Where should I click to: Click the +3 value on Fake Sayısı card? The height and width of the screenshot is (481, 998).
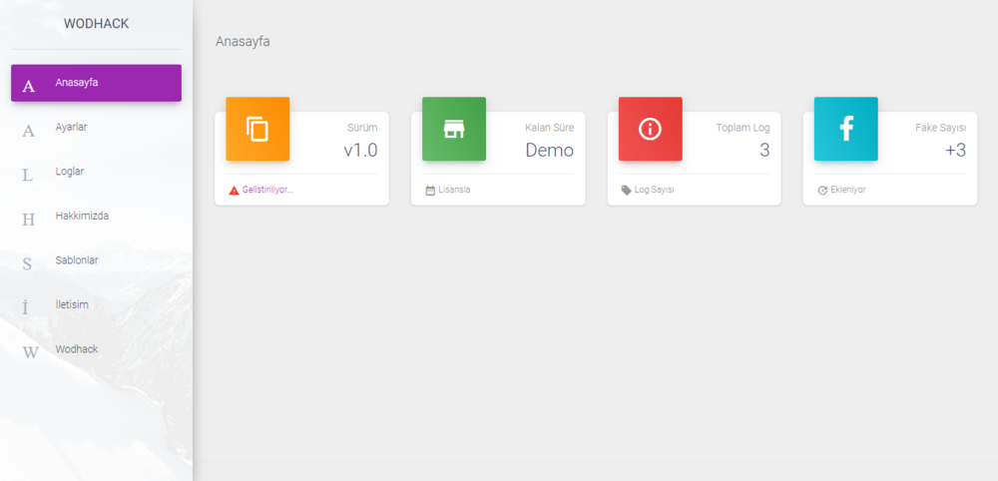955,150
